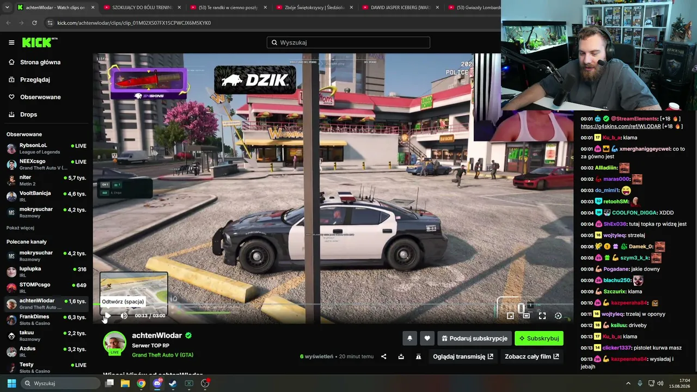Toggle mini player mode on the clip
The width and height of the screenshot is (697, 392).
coord(510,316)
